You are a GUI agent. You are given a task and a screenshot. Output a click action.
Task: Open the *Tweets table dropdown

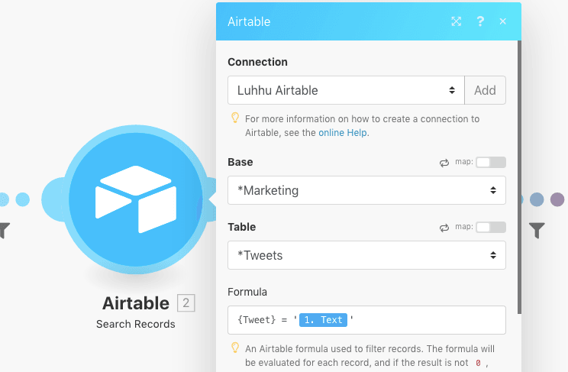click(x=366, y=255)
